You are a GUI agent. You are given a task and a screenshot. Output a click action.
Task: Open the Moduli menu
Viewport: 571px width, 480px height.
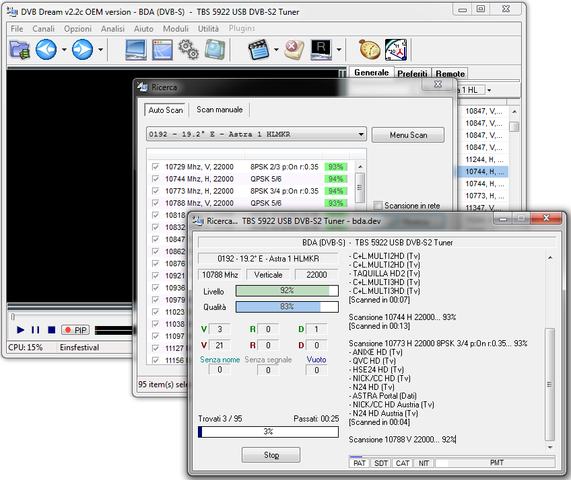(176, 29)
